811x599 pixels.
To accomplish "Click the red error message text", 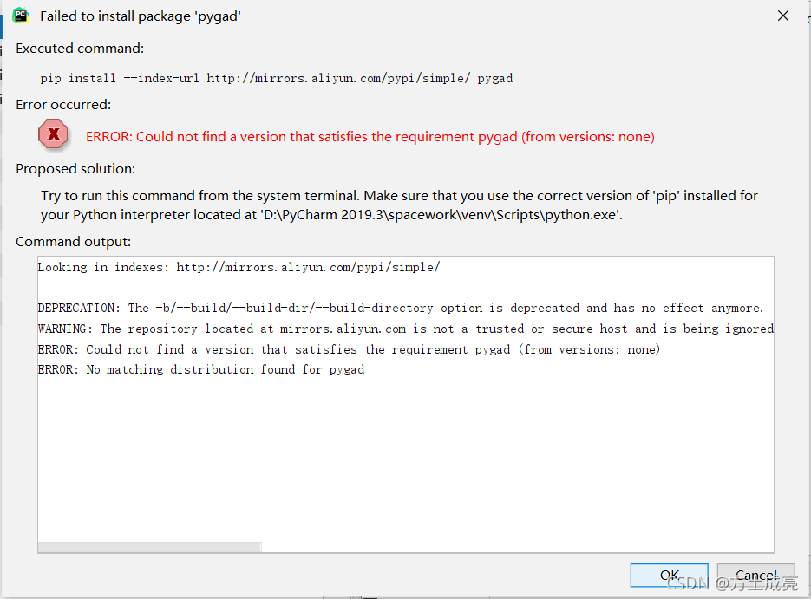I will pos(370,137).
